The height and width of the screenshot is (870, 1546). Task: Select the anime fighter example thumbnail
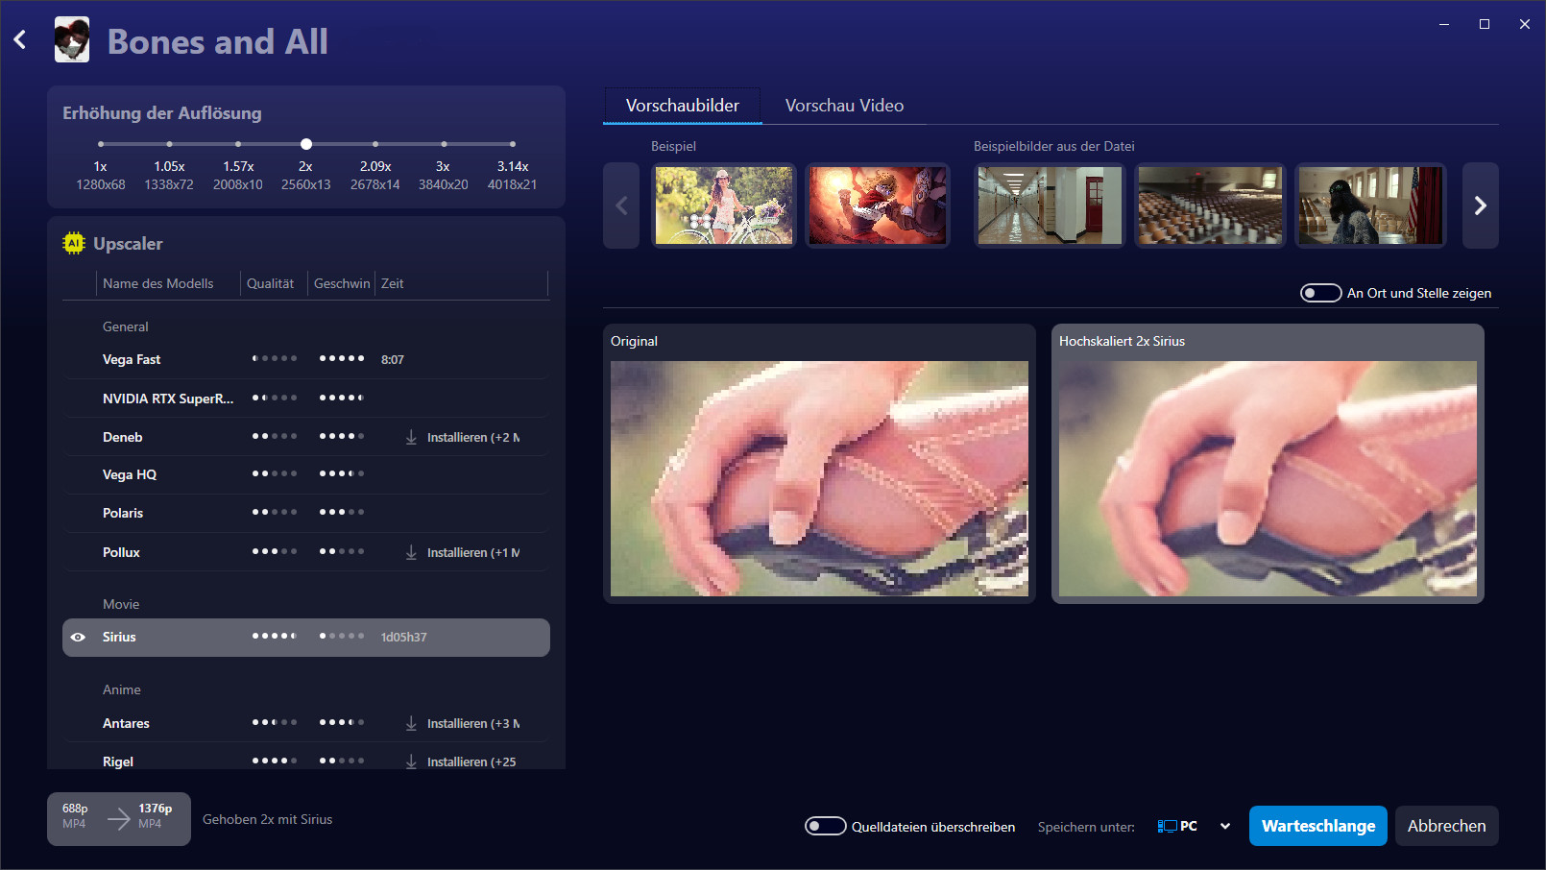coord(878,205)
